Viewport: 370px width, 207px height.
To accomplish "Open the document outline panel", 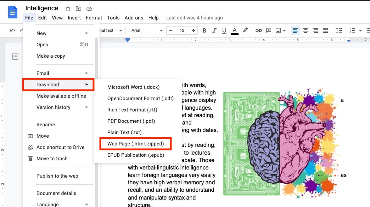I will [15, 56].
